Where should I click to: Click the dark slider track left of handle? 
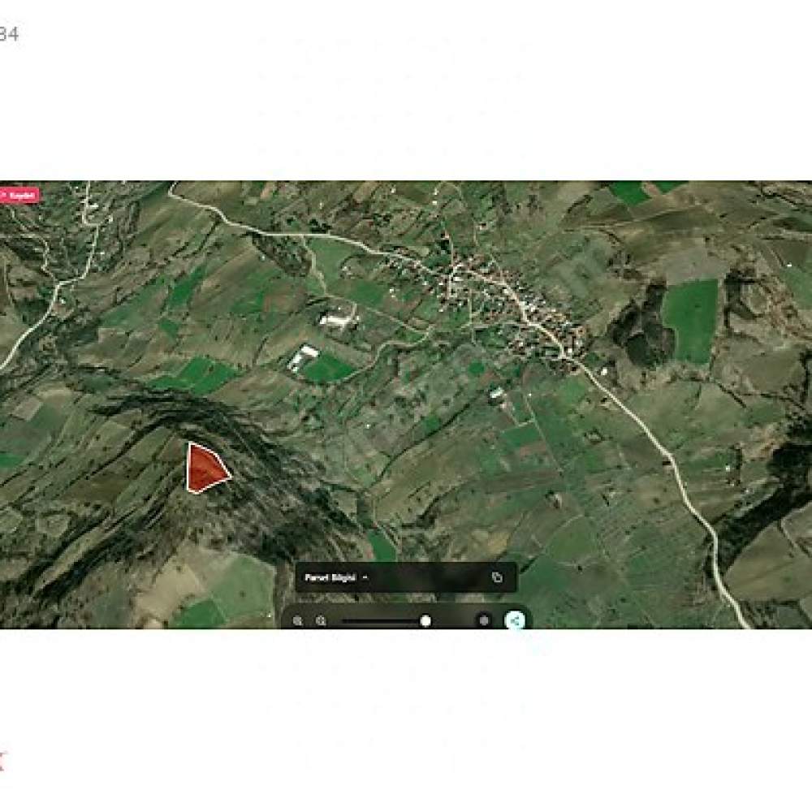tap(381, 621)
